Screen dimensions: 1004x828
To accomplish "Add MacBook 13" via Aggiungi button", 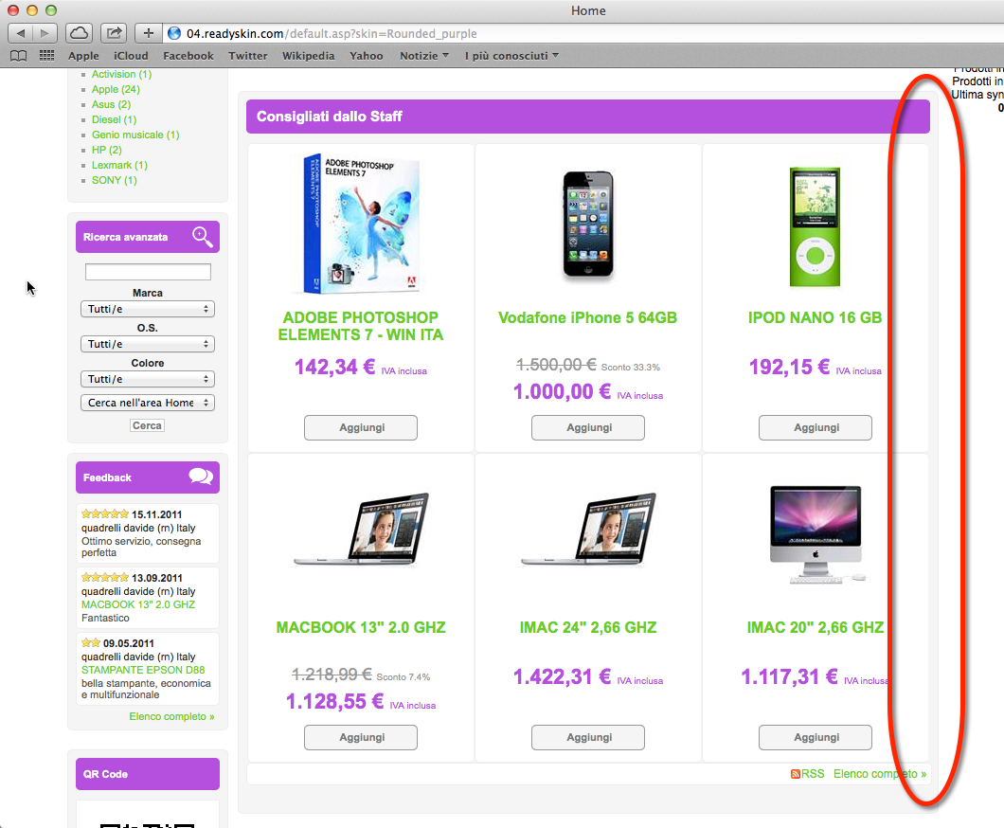I will pos(361,737).
